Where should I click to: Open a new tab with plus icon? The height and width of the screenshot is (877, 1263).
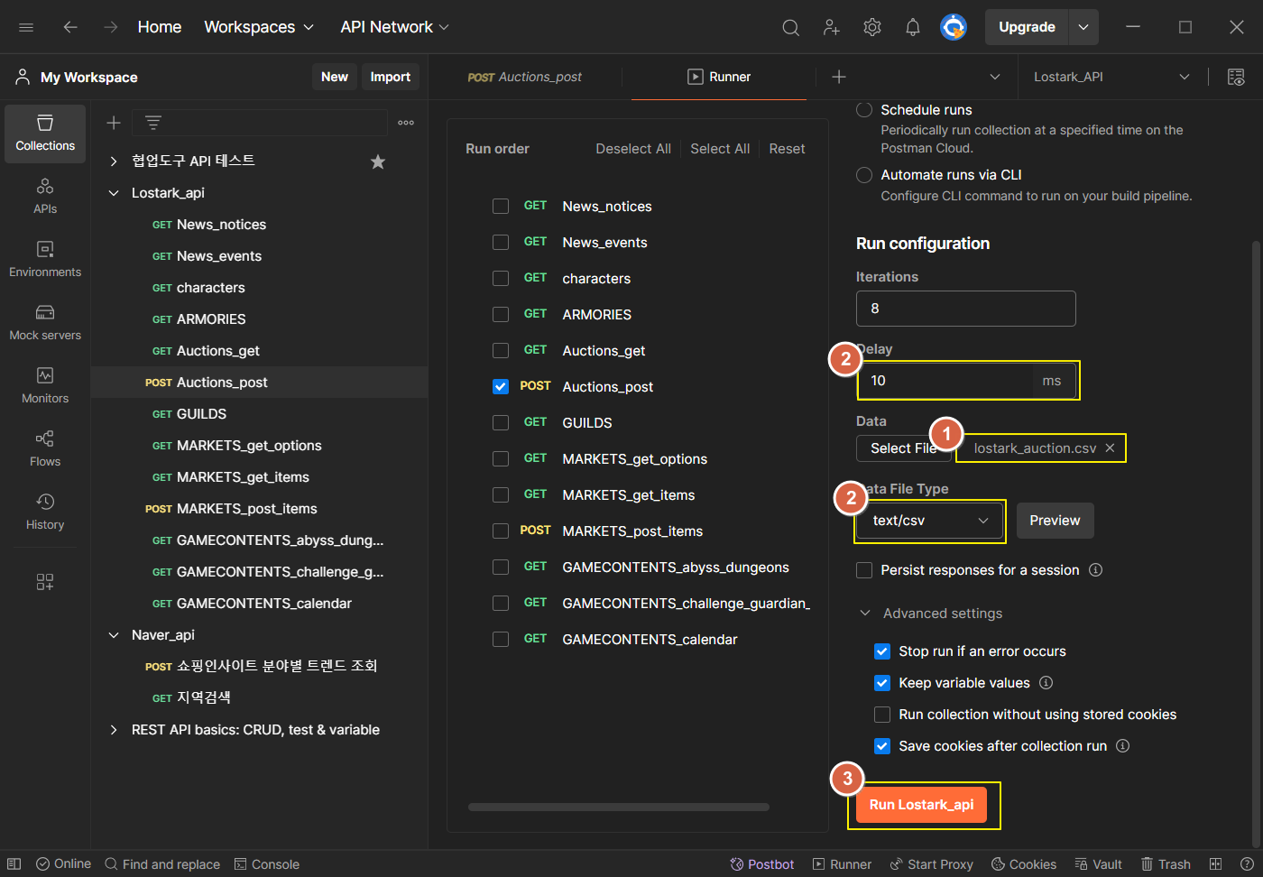[x=839, y=77]
